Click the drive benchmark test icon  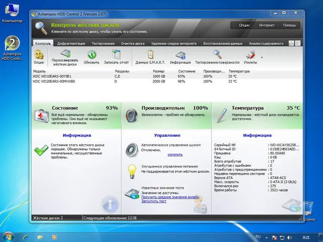tap(132, 194)
